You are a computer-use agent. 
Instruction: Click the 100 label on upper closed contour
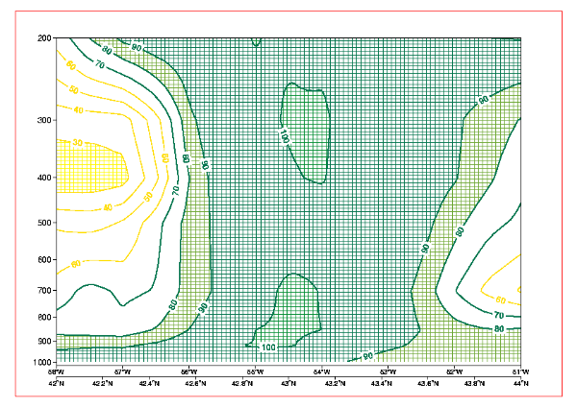285,139
